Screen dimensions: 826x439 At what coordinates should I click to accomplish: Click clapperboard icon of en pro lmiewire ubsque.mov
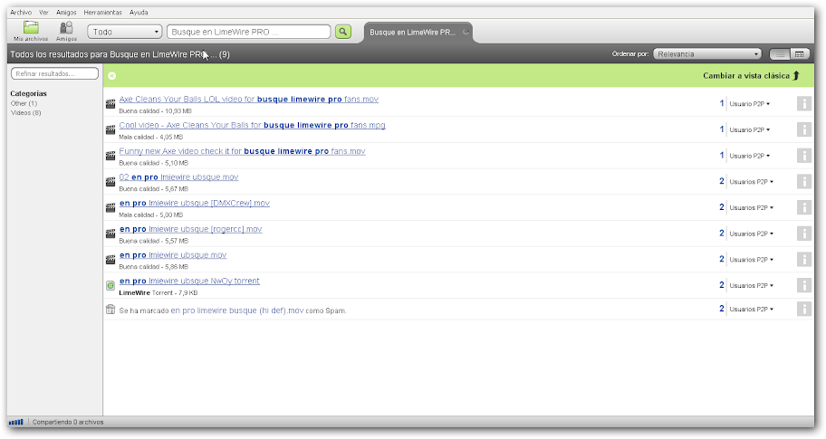(x=110, y=260)
